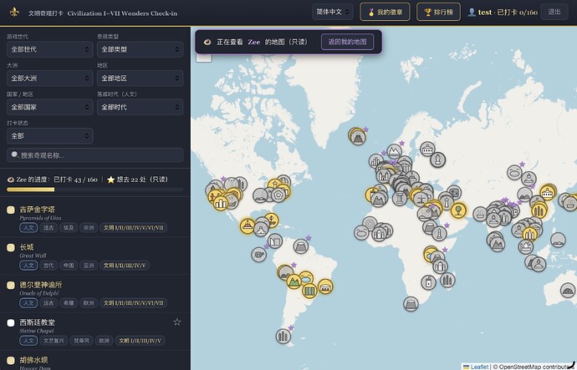Click the fleur-de-lis app logo

pyautogui.click(x=14, y=13)
